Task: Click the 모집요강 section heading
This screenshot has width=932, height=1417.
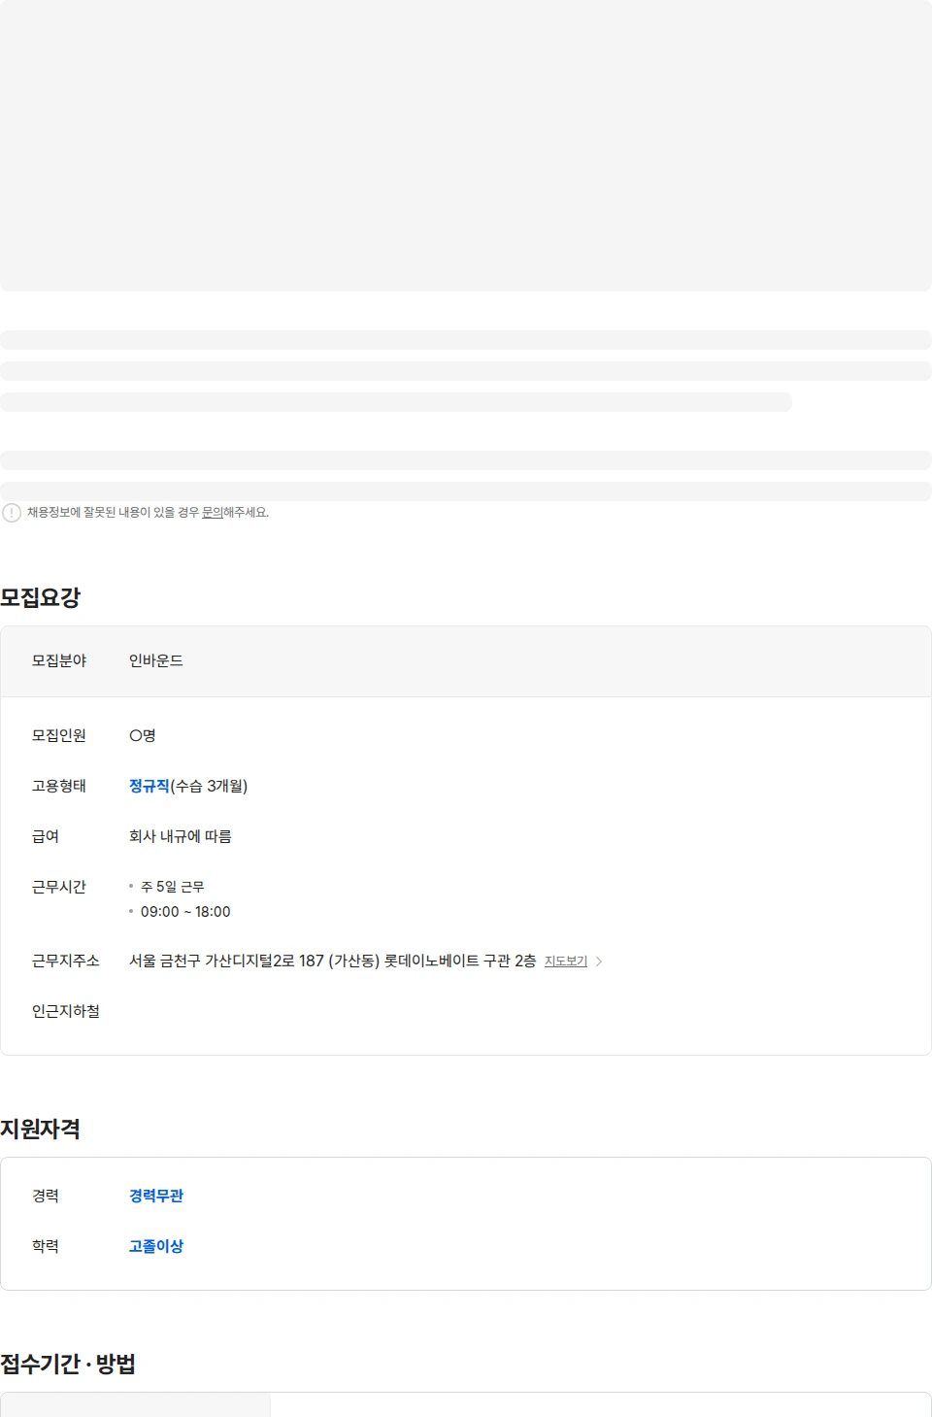Action: click(x=41, y=597)
